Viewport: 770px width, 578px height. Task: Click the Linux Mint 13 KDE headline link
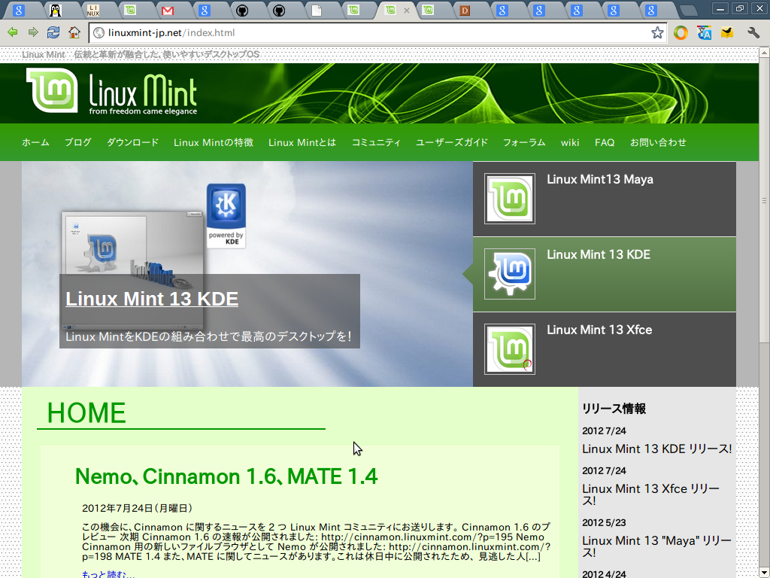coord(152,299)
